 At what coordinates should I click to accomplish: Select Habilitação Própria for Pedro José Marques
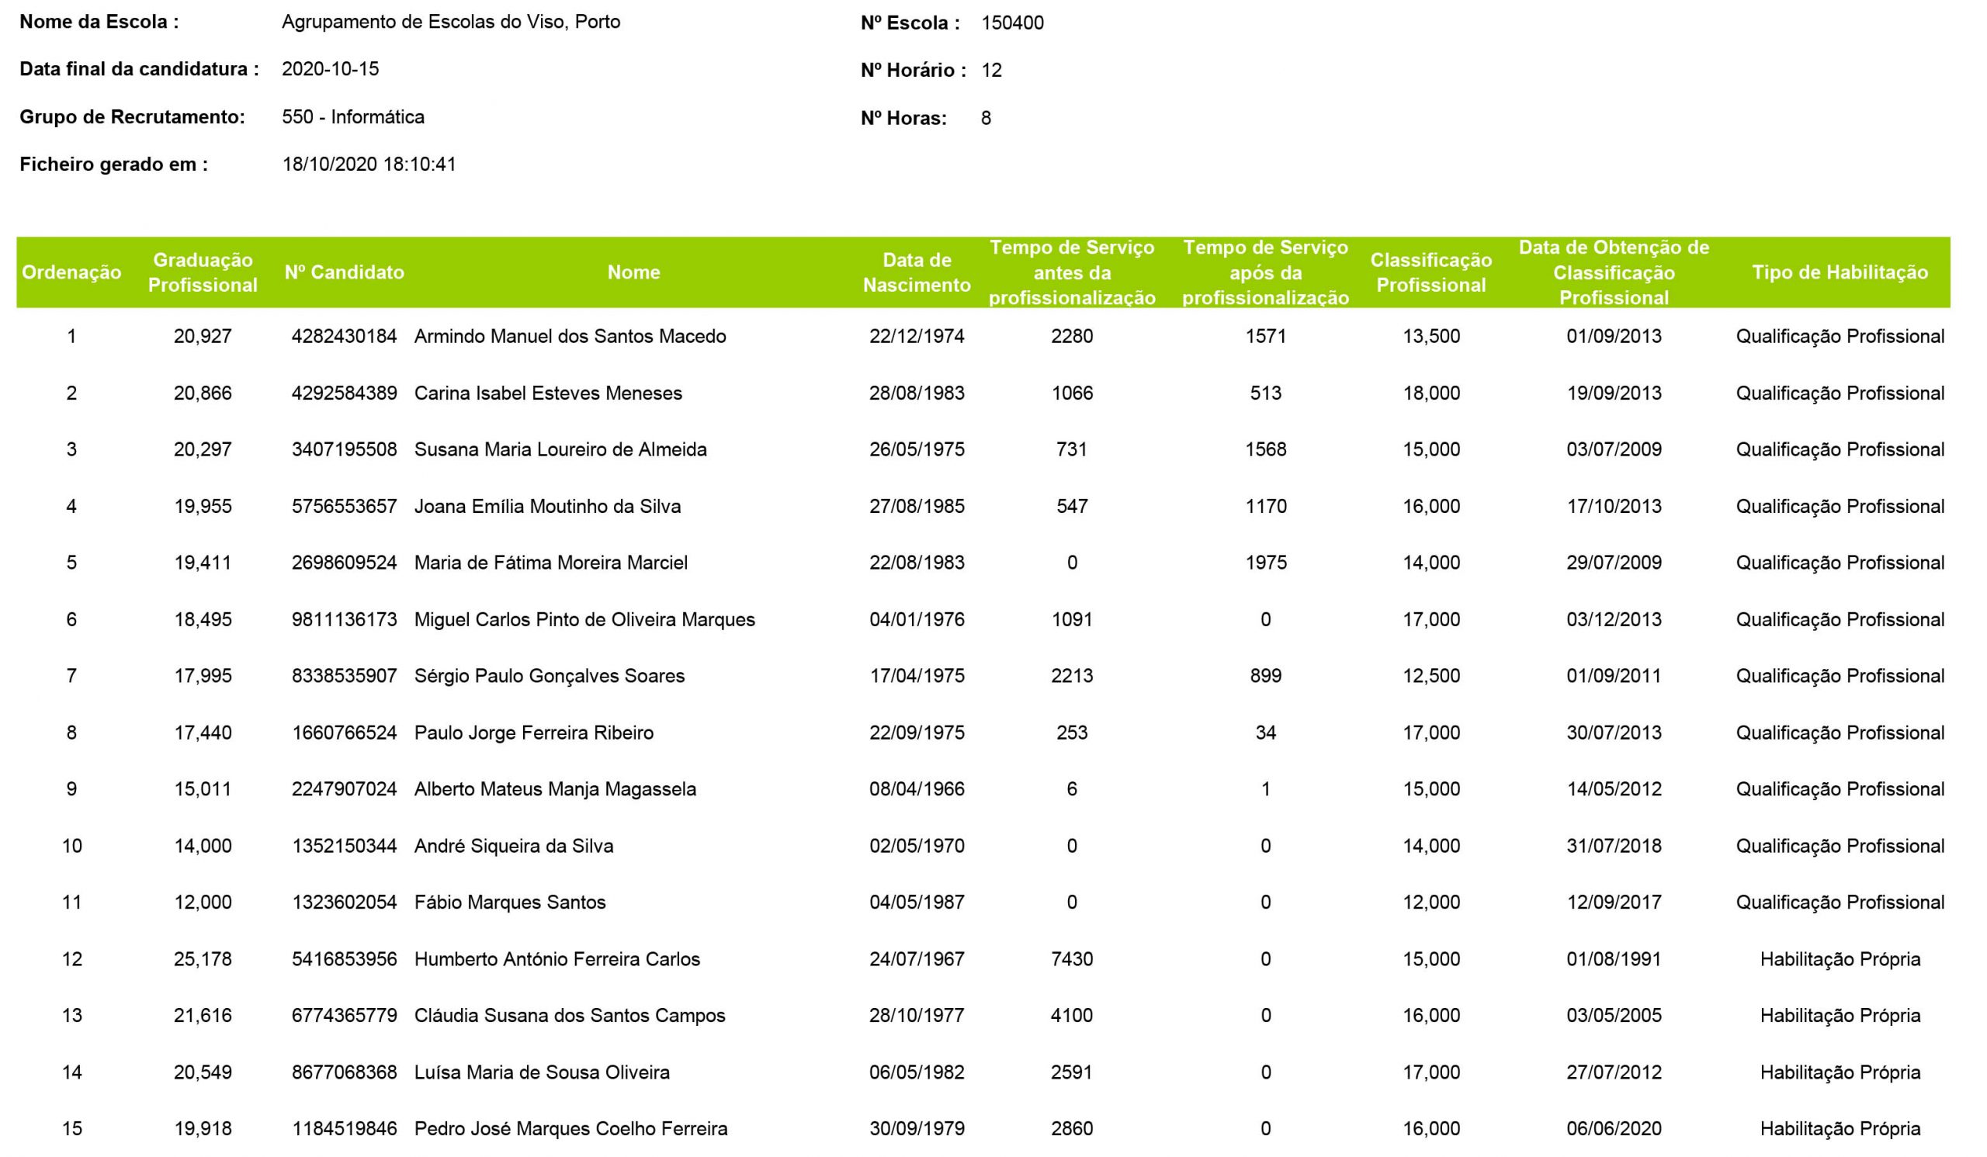(x=1840, y=1128)
